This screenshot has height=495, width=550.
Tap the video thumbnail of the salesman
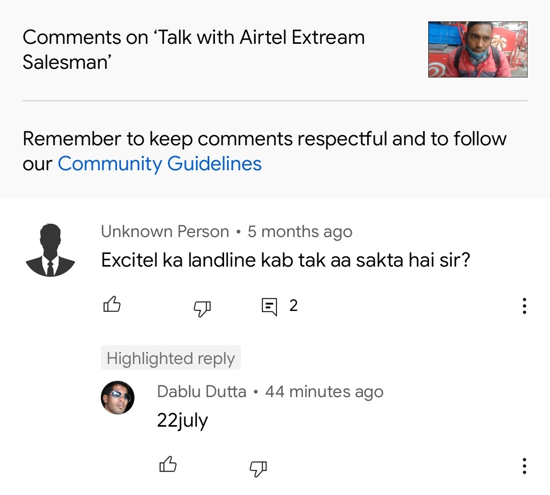coord(478,49)
